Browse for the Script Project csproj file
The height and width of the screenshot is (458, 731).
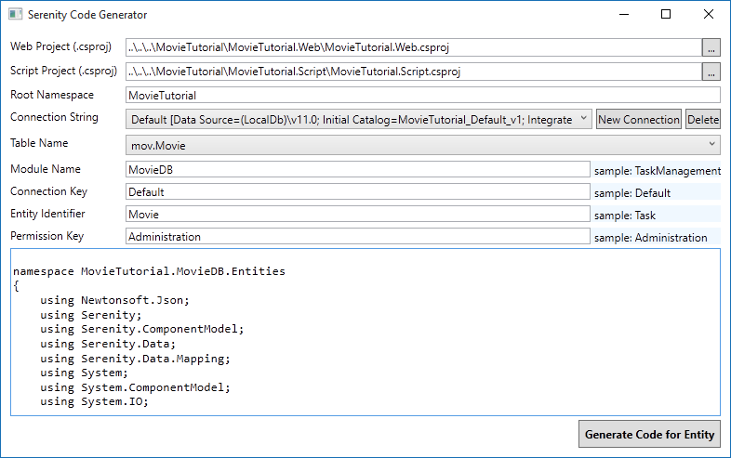coord(711,72)
